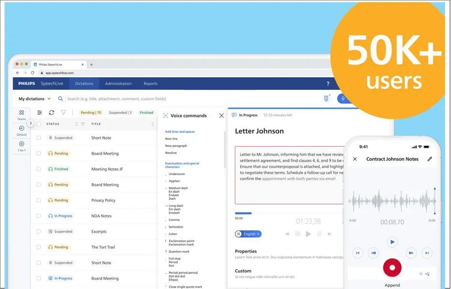This screenshot has width=451, height=289.
Task: Expand the left sidebar with the chevron
Action: click(30, 123)
